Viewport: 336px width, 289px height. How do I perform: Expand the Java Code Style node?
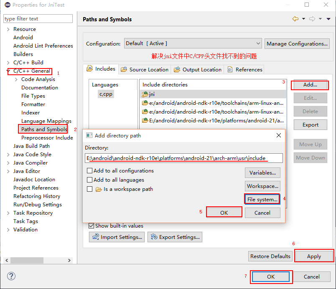coord(8,155)
